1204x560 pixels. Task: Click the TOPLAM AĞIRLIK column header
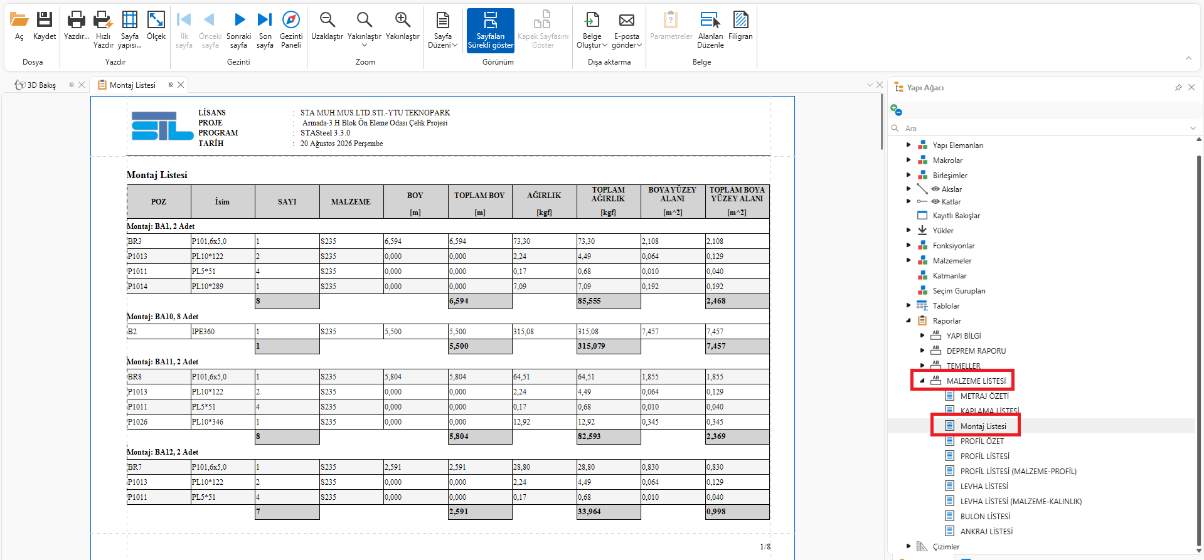(x=609, y=201)
